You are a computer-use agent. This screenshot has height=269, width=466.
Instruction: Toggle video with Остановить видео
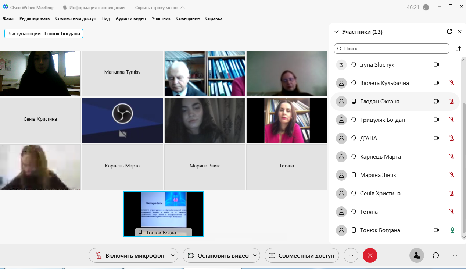(219, 255)
